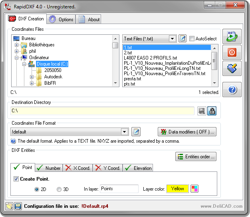Click the www.DeliCAD.com link
The width and height of the screenshot is (250, 217).
222,206
